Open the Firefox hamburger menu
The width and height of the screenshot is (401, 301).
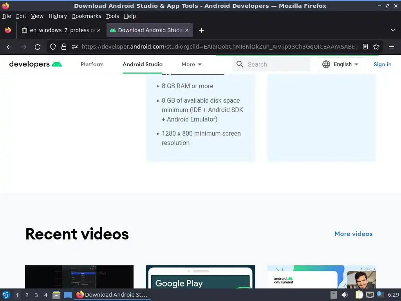point(392,47)
